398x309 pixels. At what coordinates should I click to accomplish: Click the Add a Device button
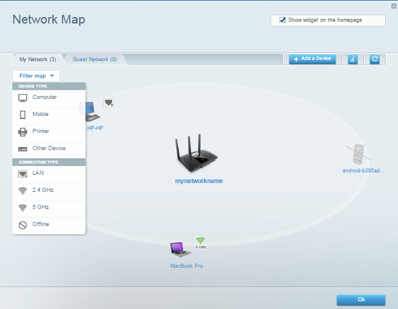pyautogui.click(x=313, y=59)
